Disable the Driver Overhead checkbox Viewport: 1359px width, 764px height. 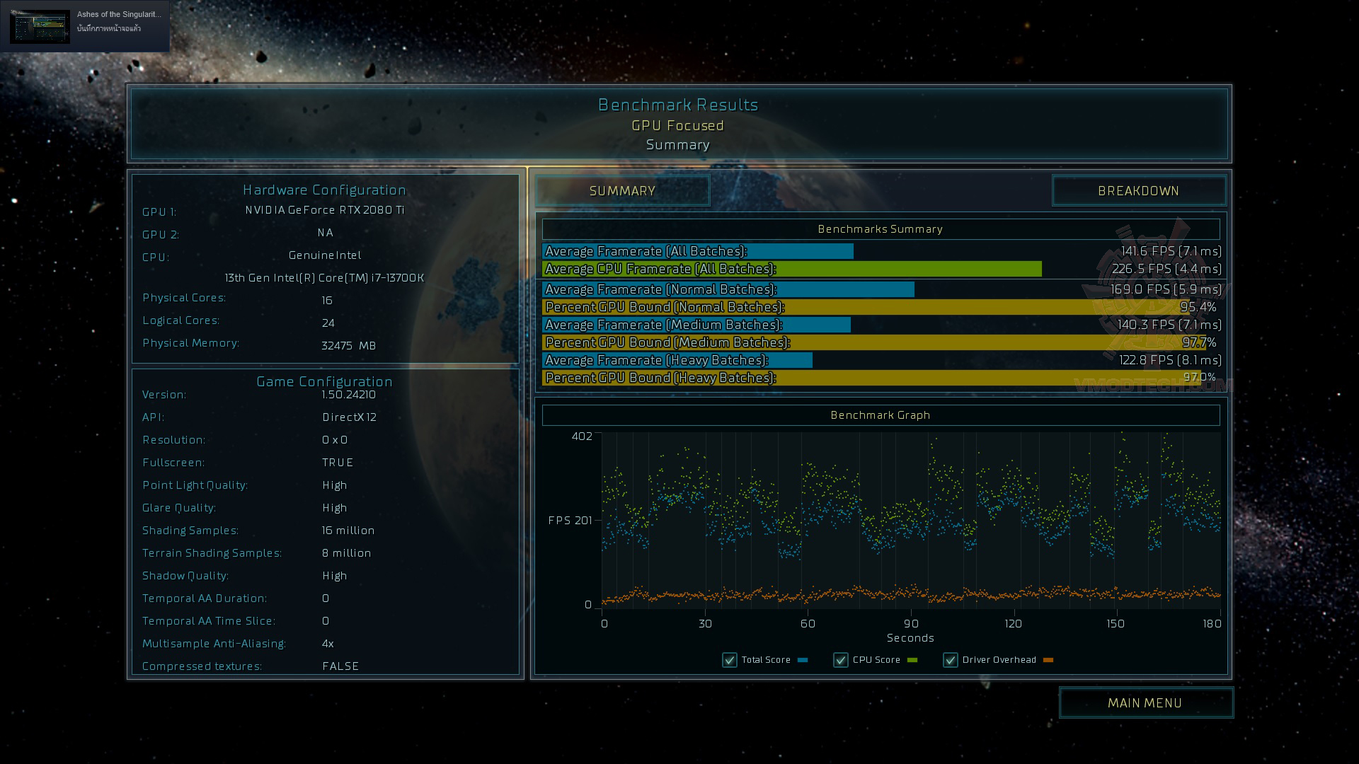[x=951, y=660]
